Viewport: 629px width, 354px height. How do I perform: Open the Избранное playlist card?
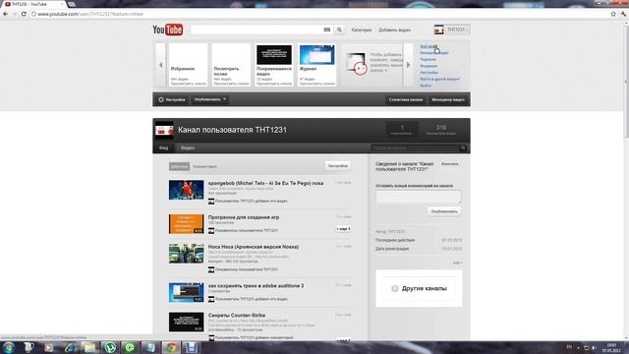click(188, 65)
